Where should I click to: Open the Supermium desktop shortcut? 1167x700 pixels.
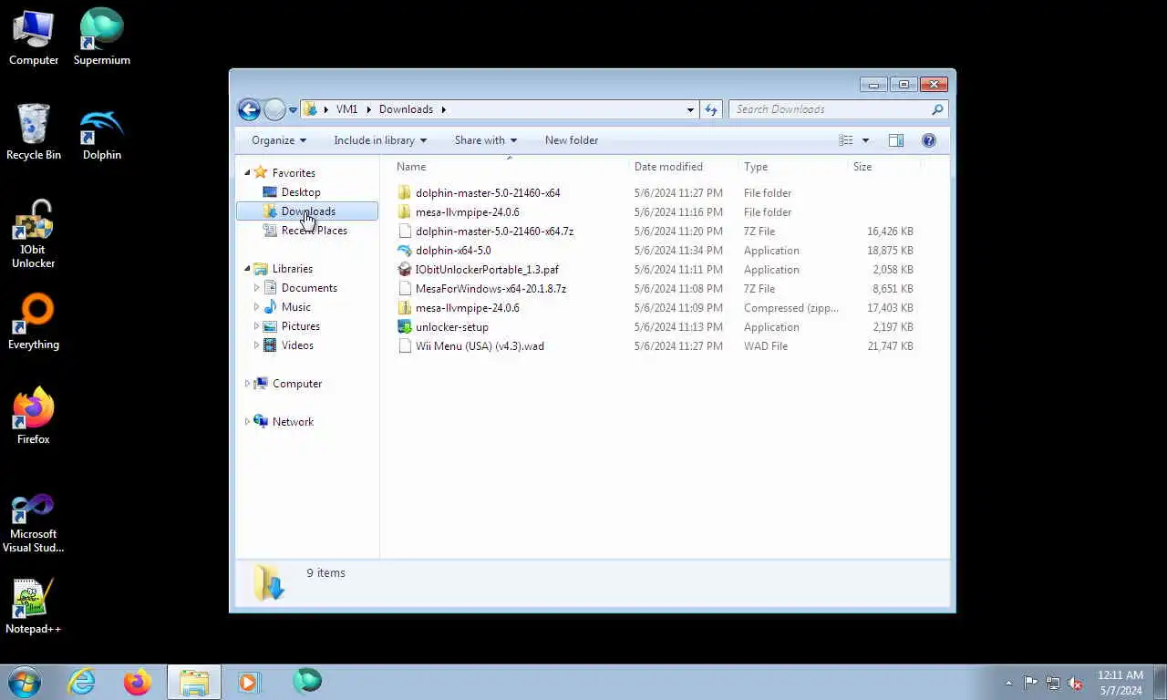(101, 37)
